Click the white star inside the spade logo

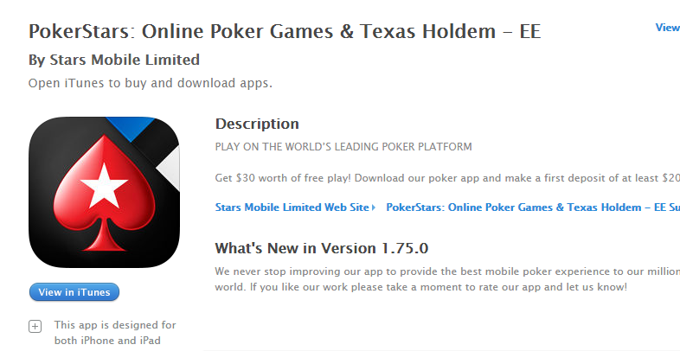tap(104, 186)
